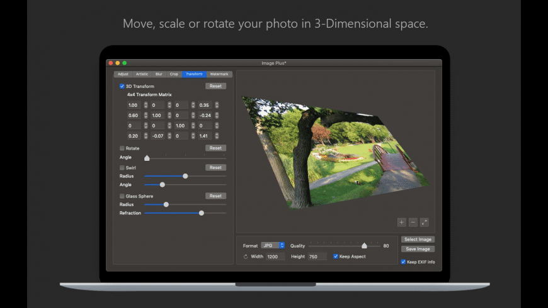Click stepper beside matrix value 1.00 in row one
548x308 pixels.
point(146,105)
